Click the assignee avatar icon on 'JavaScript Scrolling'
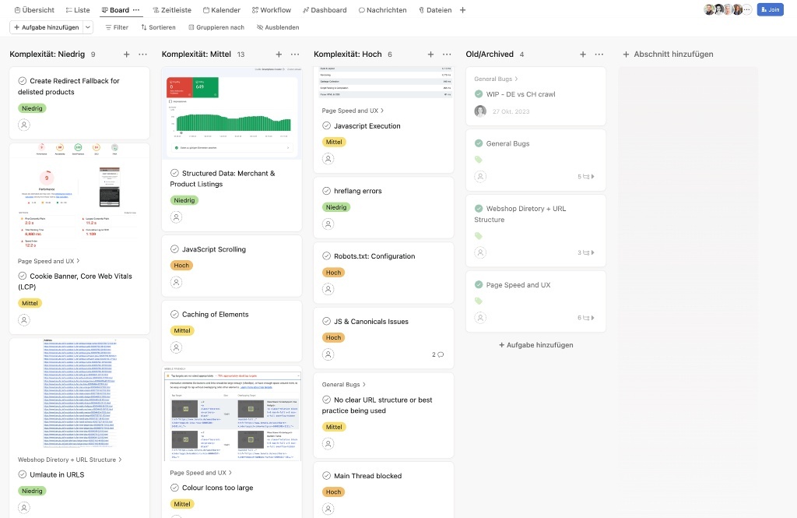 click(x=177, y=282)
